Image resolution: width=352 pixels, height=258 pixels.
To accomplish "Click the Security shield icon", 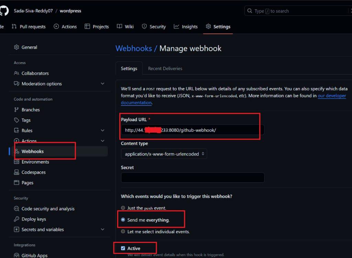I will [x=144, y=26].
